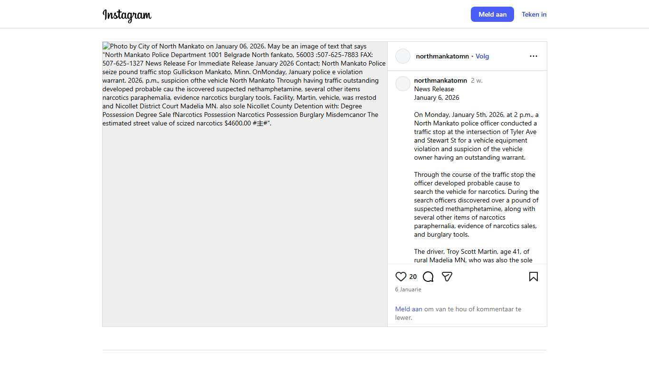Screen dimensions: 649x365
Task: Open more options three-dot menu
Action: coord(533,56)
